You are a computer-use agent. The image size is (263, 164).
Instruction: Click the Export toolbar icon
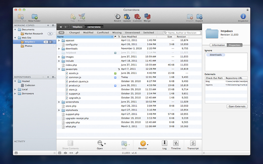click(199, 16)
